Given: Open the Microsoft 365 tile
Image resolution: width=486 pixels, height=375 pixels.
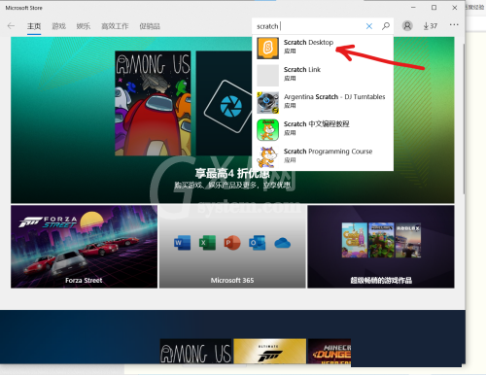Looking at the screenshot, I should pos(232,247).
